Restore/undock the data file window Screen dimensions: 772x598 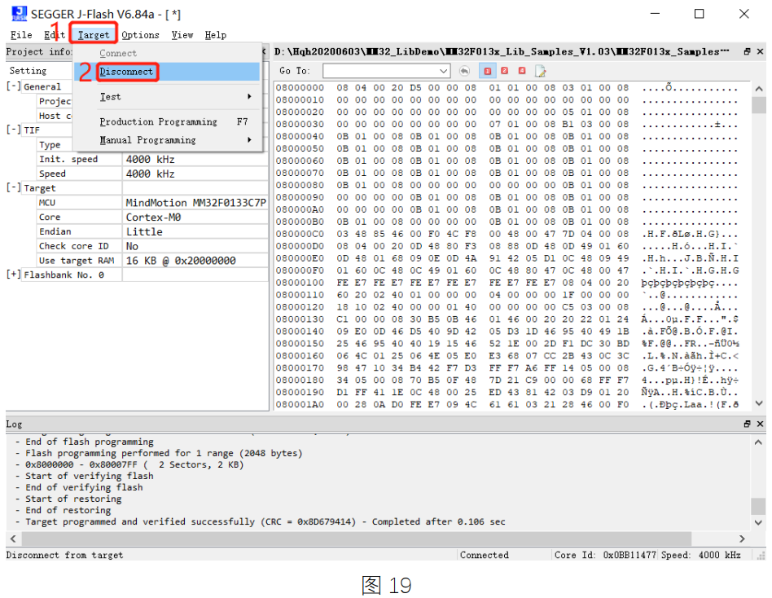(747, 51)
